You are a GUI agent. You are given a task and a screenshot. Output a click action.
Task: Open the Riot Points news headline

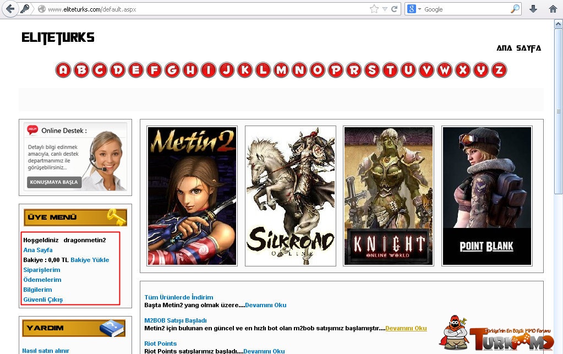point(161,344)
